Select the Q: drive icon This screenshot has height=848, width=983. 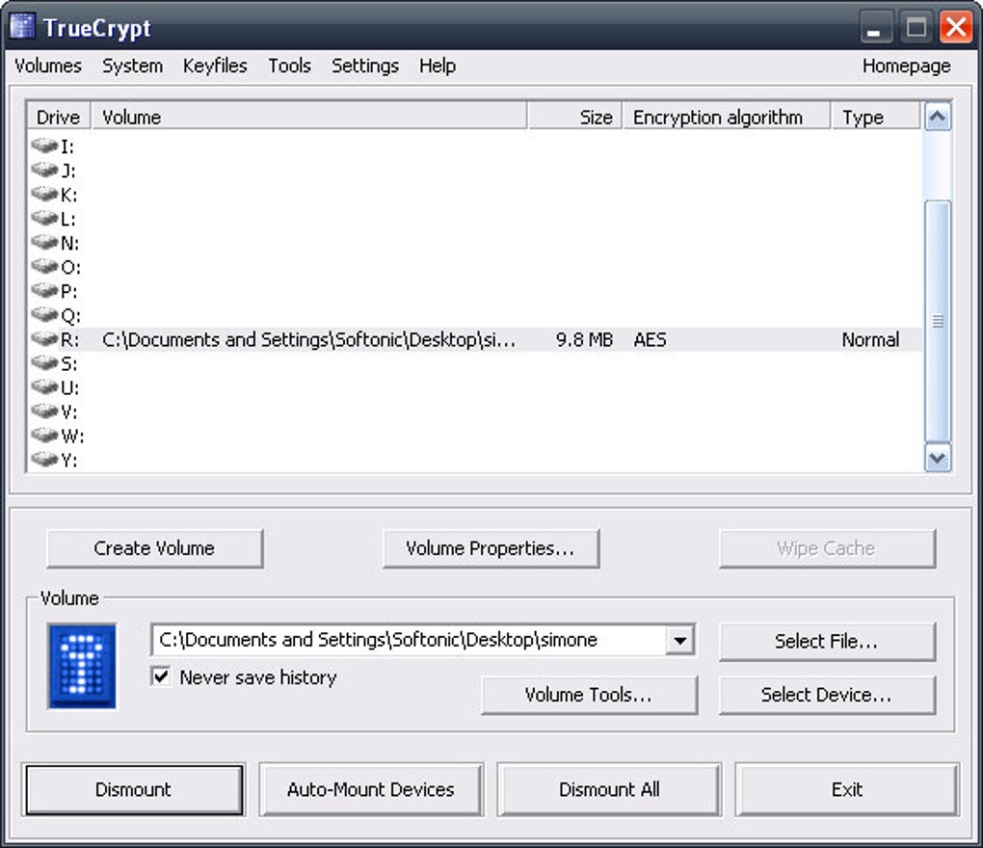(x=44, y=315)
